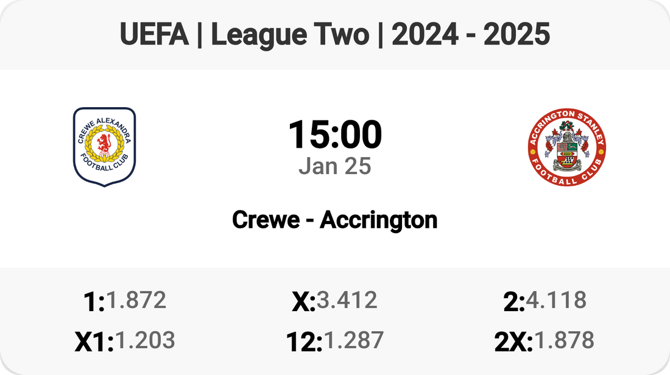
Task: Click the 15:00 kickoff time
Action: click(334, 135)
